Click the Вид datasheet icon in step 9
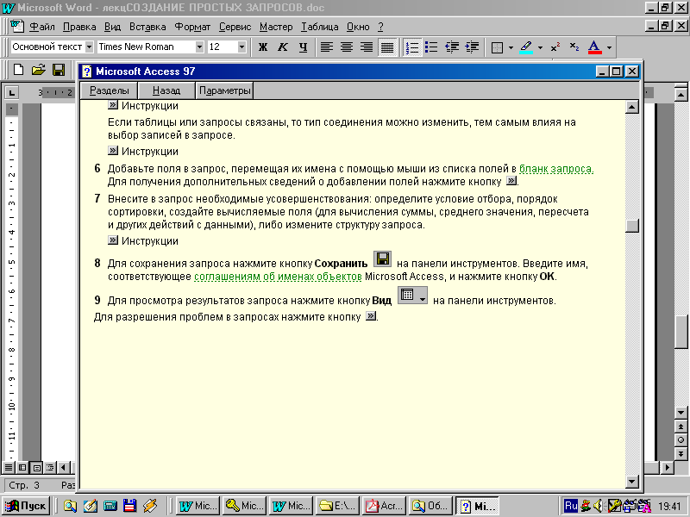 [407, 295]
